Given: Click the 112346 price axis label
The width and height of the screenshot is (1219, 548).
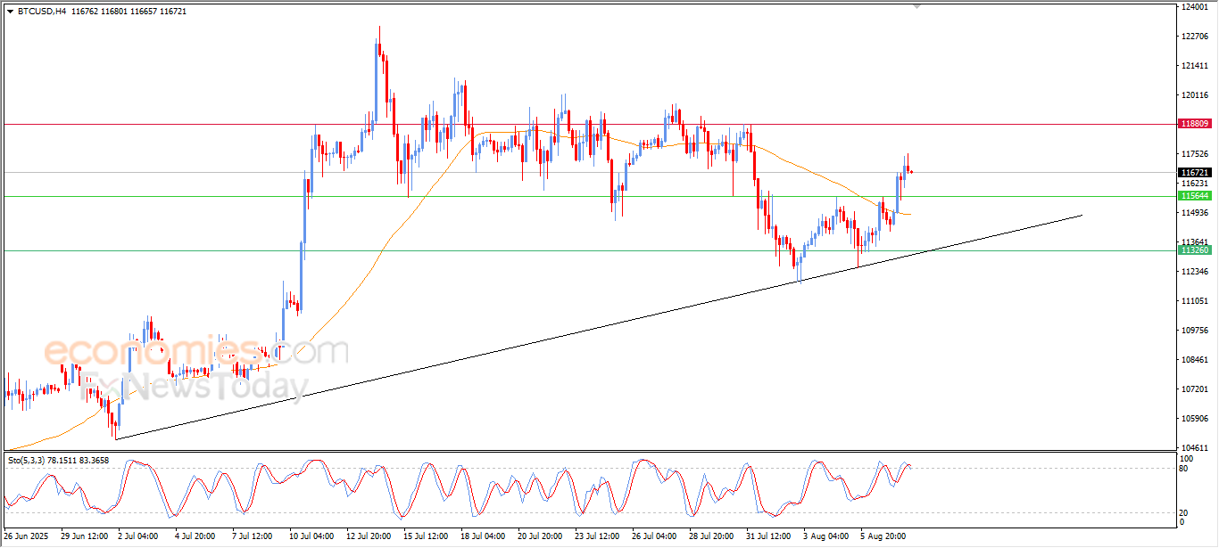Looking at the screenshot, I should click(1195, 272).
